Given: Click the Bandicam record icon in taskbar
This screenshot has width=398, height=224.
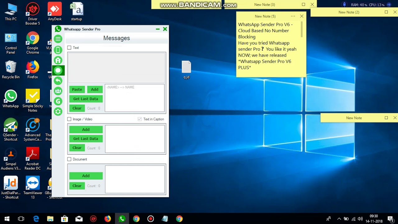Looking at the screenshot, I should pyautogui.click(x=150, y=219).
